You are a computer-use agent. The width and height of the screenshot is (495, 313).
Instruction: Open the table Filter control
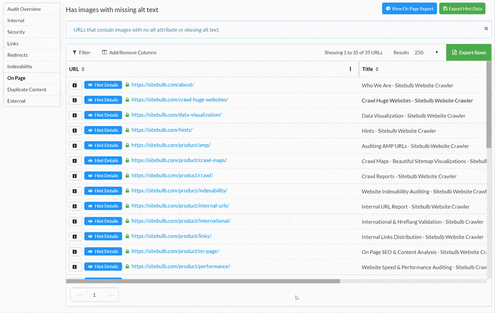pos(82,52)
